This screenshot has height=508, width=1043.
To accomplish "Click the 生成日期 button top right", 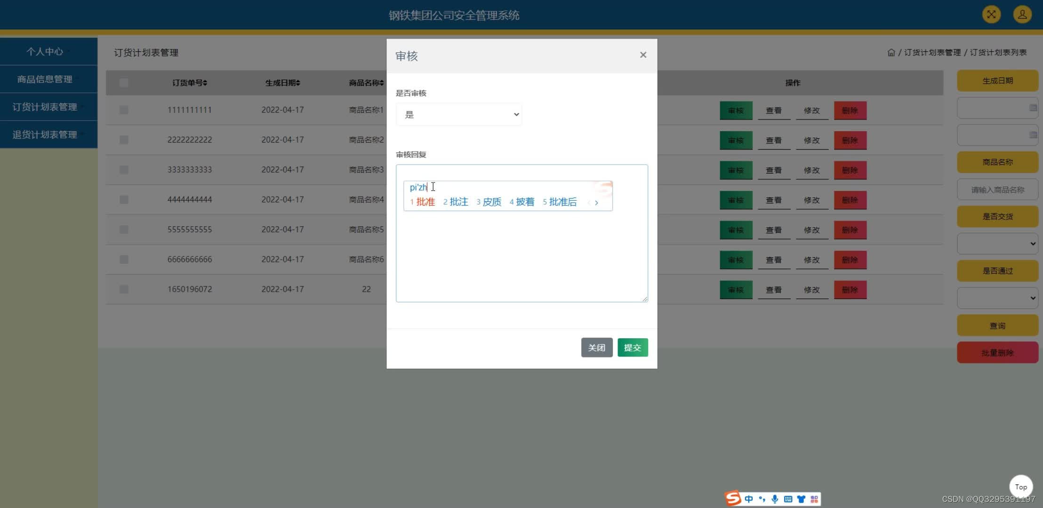I will tap(997, 80).
